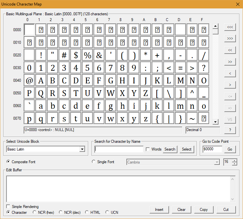Open help with the ? button
Screen dimensions: 243x219
(x=230, y=130)
